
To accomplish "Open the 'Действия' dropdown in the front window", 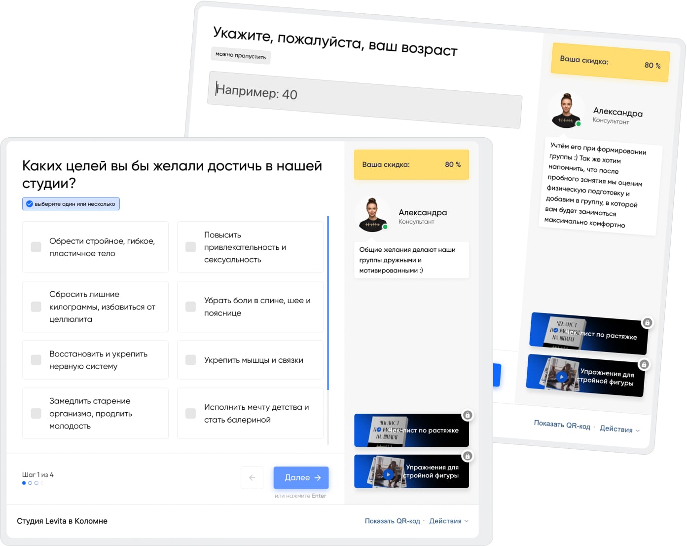I will click(x=449, y=521).
